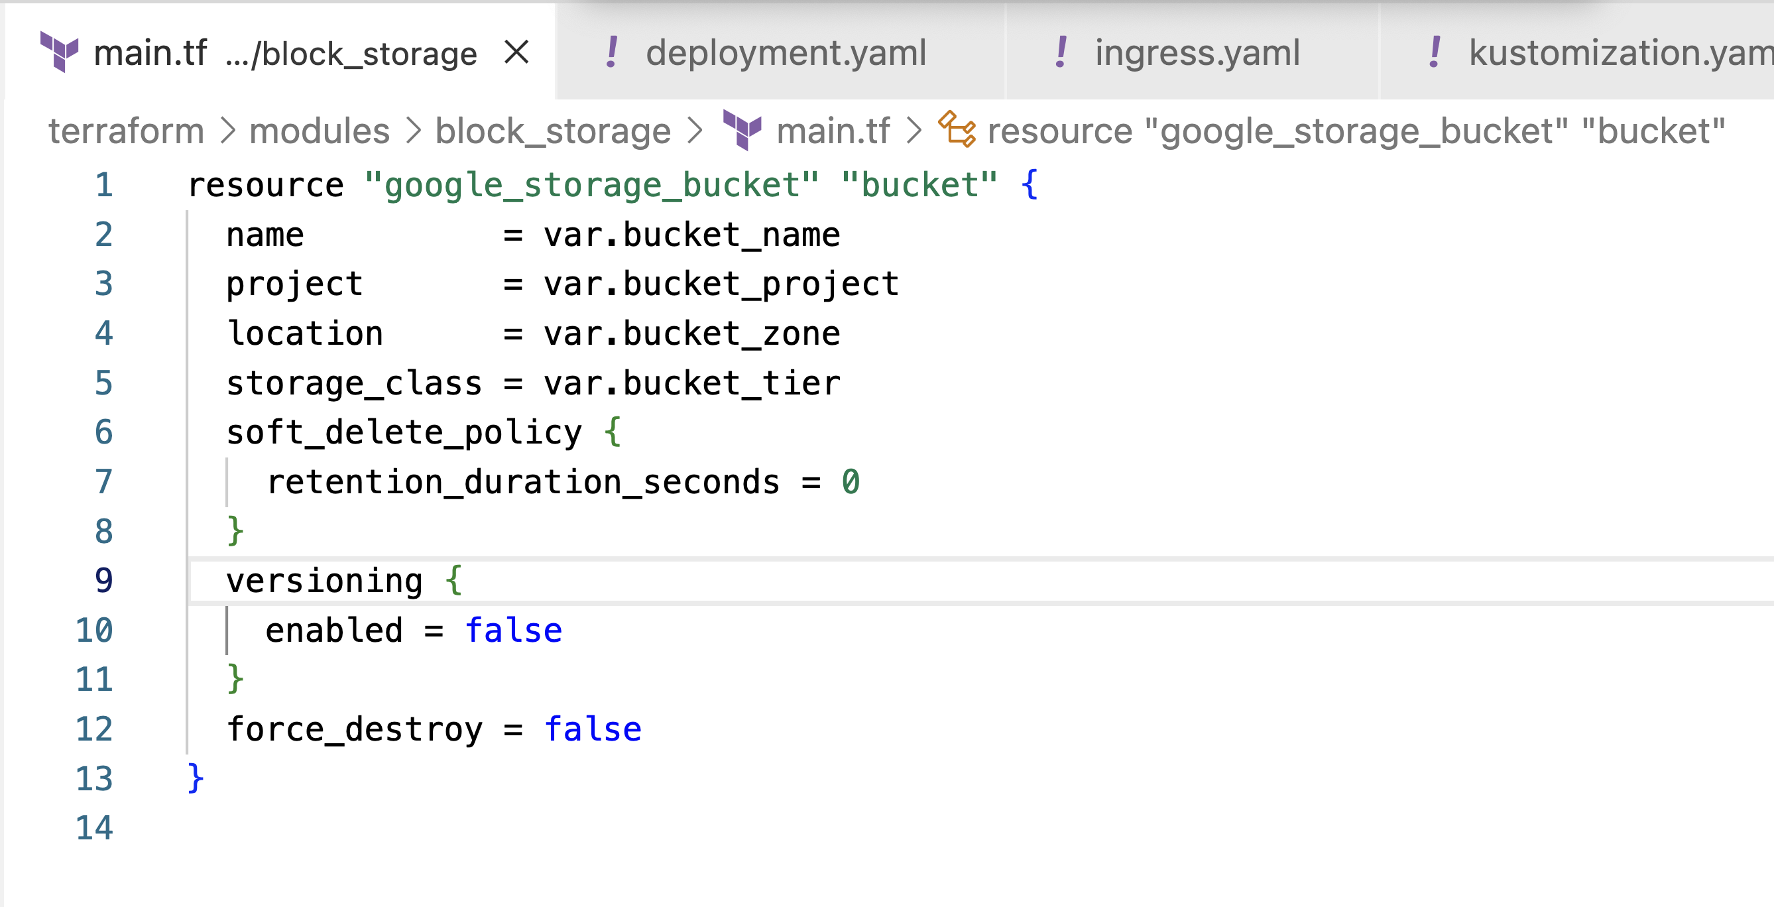This screenshot has height=907, width=1774.
Task: Close the main.tf editor tab
Action: 516,52
